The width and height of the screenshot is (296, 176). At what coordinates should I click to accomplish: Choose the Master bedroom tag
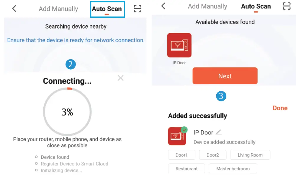(x=233, y=168)
